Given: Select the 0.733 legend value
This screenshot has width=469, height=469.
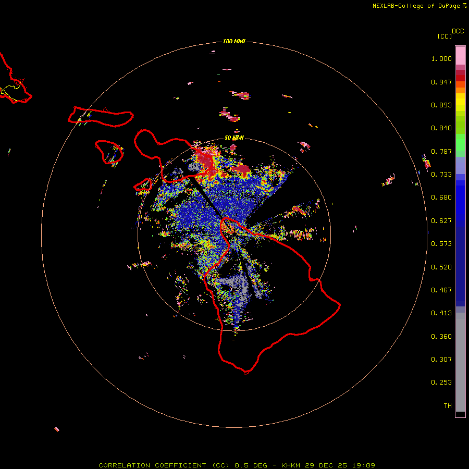Looking at the screenshot, I should click(441, 175).
